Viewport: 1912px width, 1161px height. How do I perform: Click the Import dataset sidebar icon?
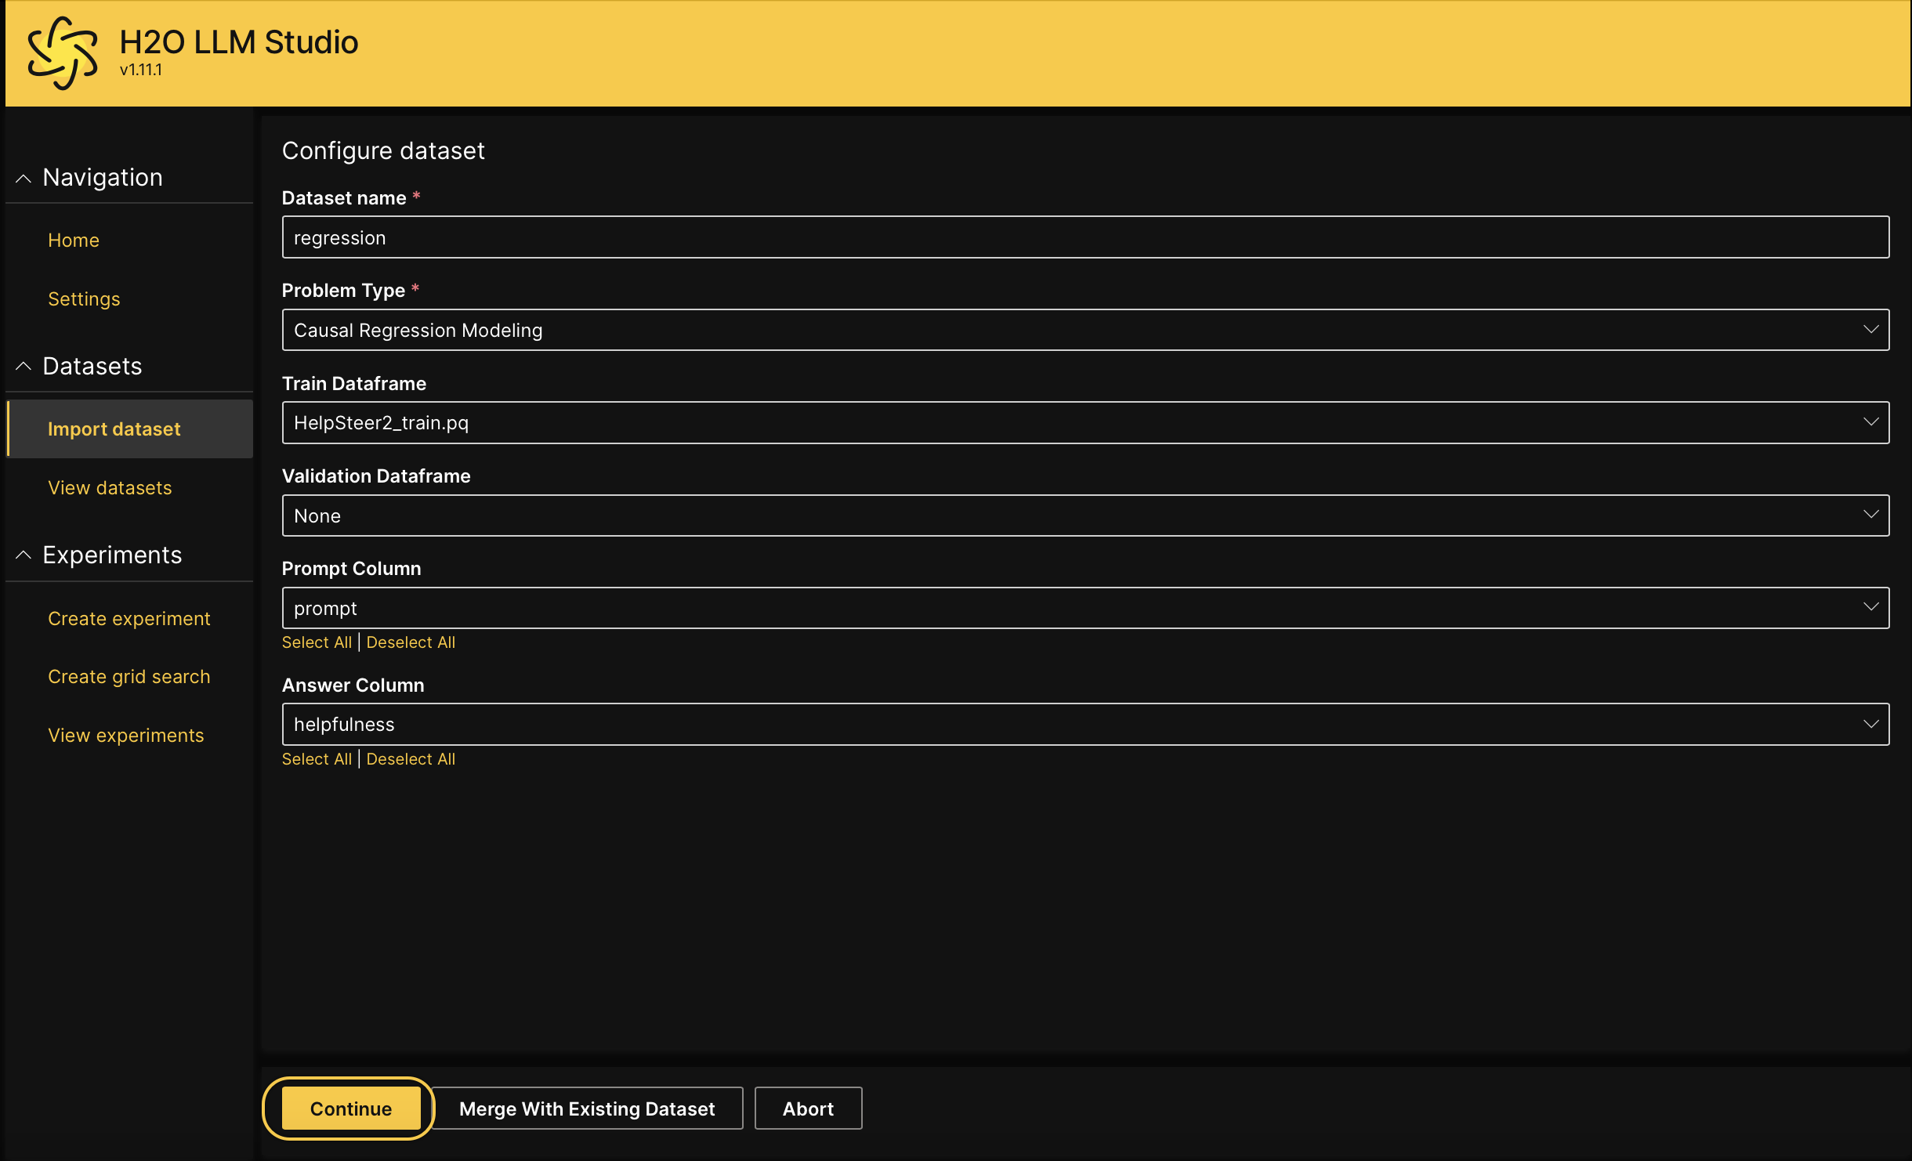114,429
